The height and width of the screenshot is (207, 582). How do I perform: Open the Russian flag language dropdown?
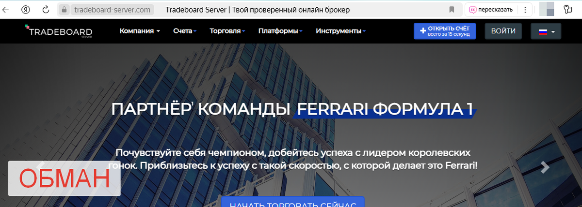(x=546, y=31)
